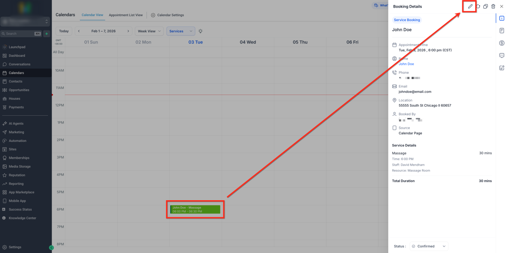Open the John Doe contact link
The image size is (506, 253).
tap(406, 64)
